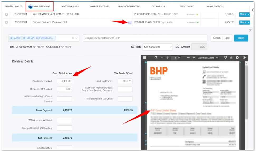Click the Split button

pos(227,38)
